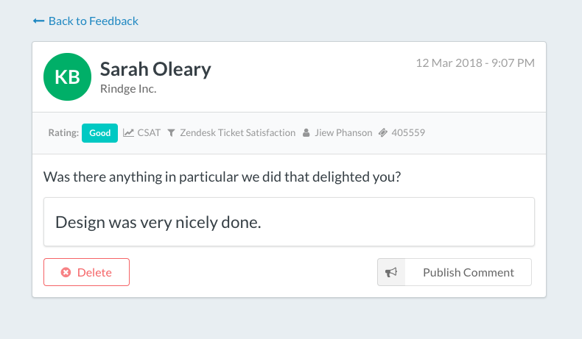
Task: Click the green KB avatar circle
Action: click(68, 76)
